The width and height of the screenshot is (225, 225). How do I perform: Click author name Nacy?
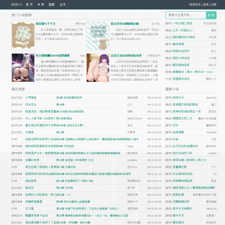coord(130,146)
